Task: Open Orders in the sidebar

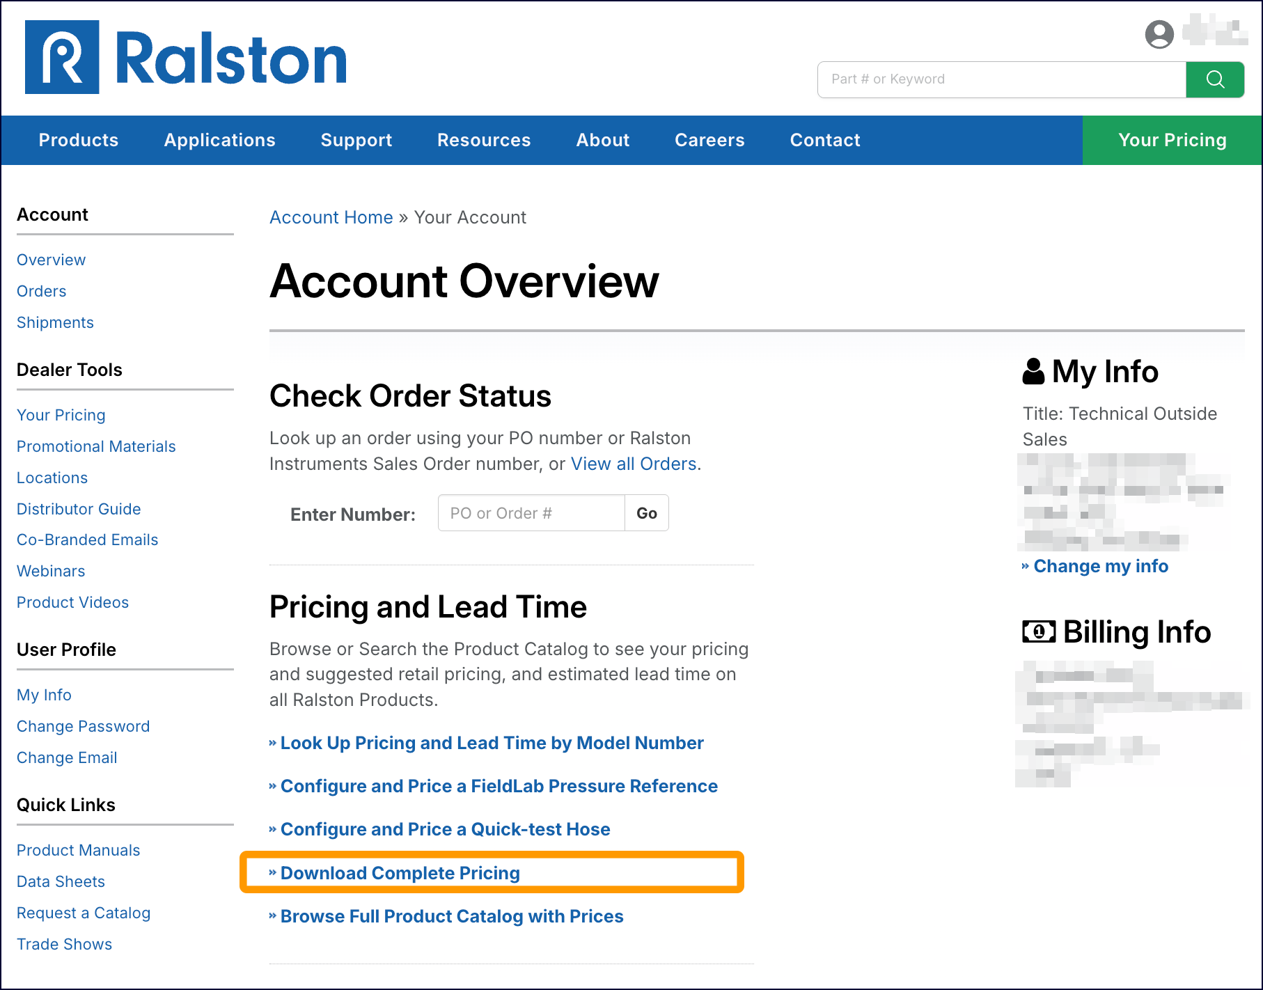Action: pyautogui.click(x=42, y=291)
